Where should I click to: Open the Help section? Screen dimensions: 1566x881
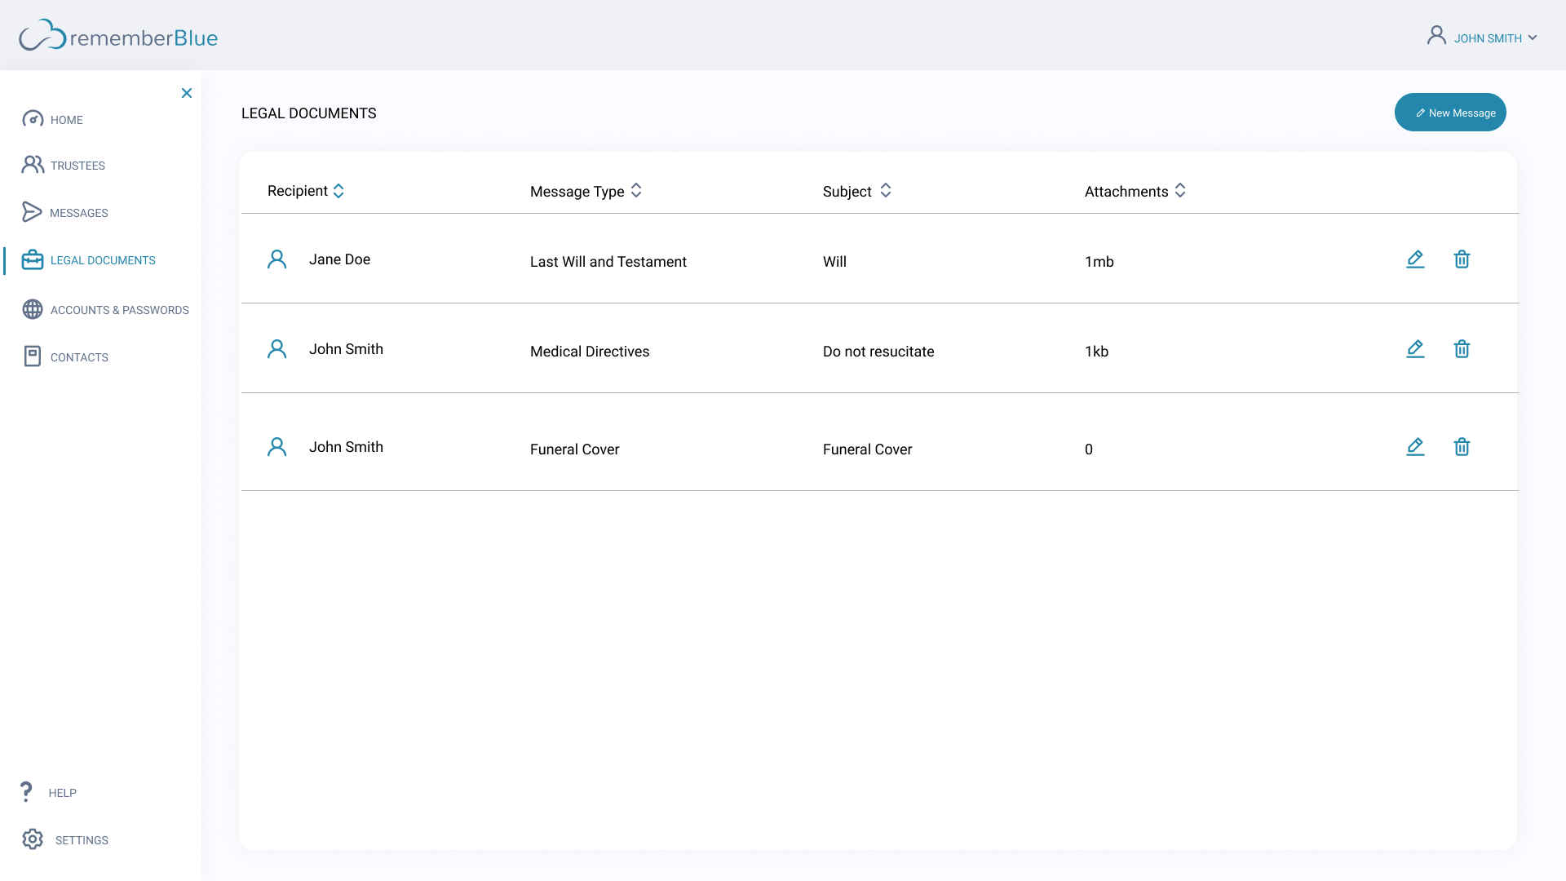62,793
